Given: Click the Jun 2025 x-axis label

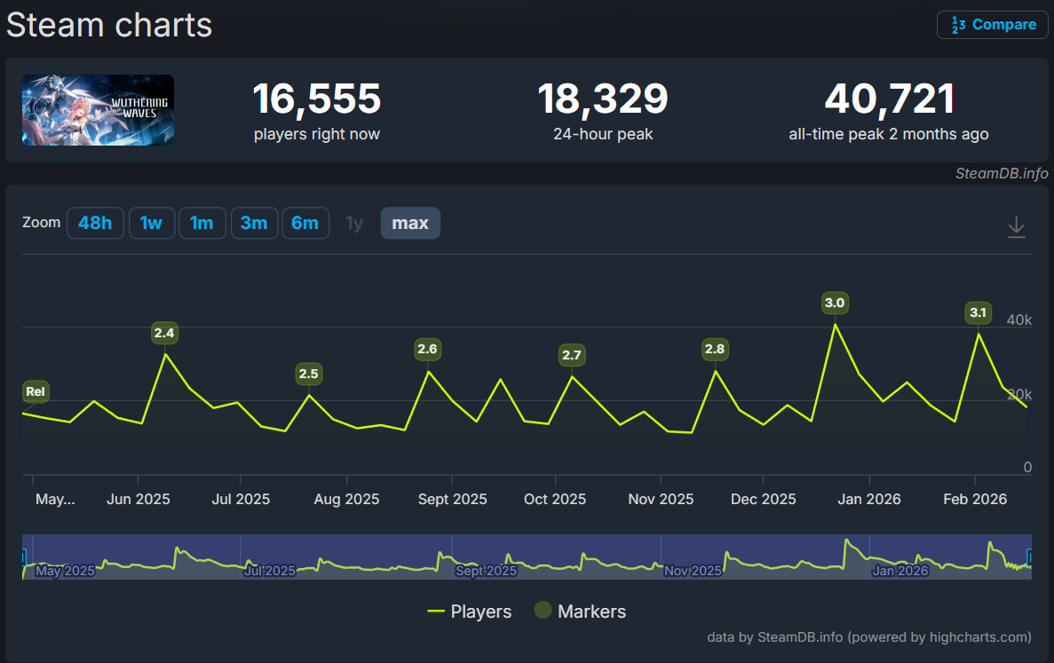Looking at the screenshot, I should tap(139, 499).
